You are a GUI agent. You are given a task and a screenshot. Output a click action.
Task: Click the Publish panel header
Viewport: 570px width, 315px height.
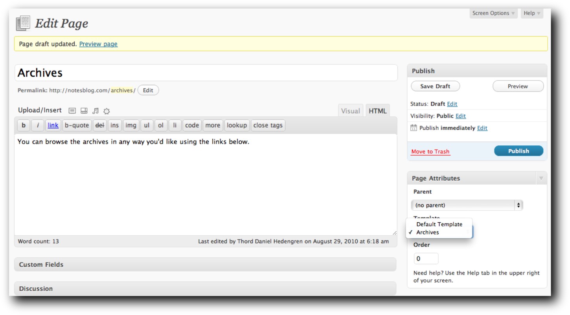tap(477, 71)
